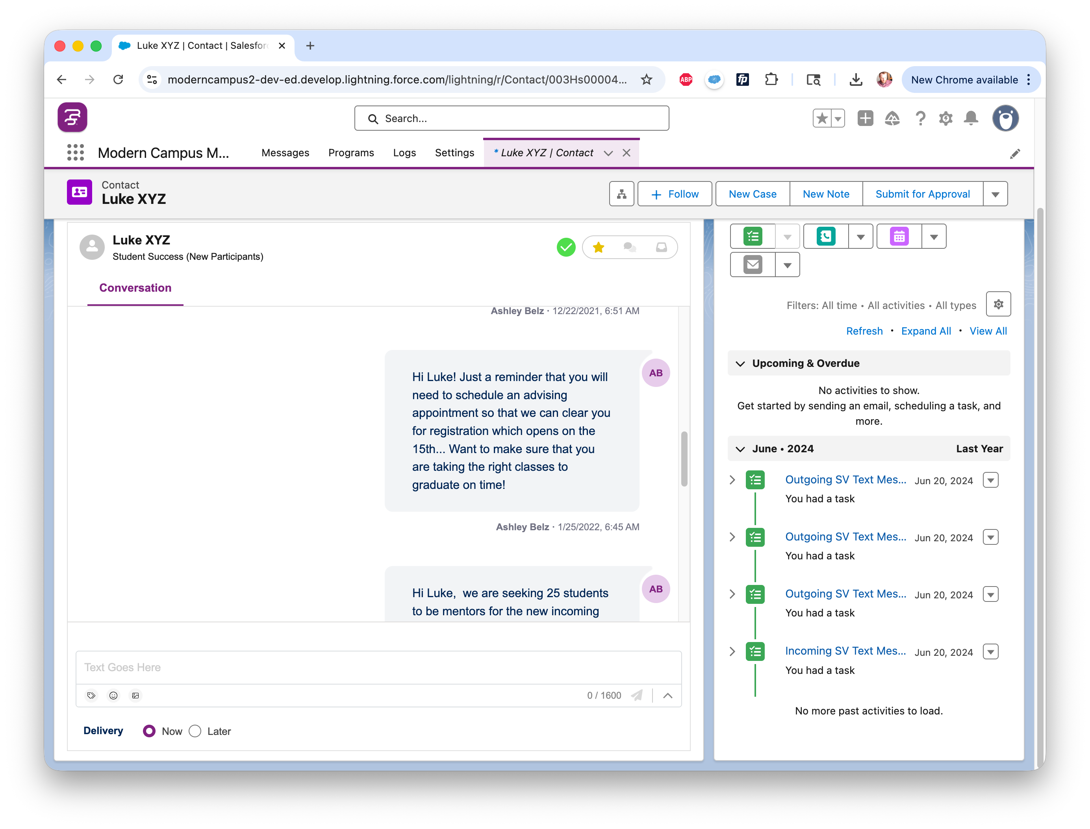The height and width of the screenshot is (829, 1090).
Task: Click the emoji smiley icon in composer
Action: pyautogui.click(x=113, y=695)
